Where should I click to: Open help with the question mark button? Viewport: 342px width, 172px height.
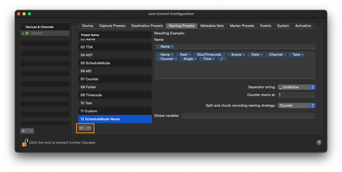click(319, 142)
